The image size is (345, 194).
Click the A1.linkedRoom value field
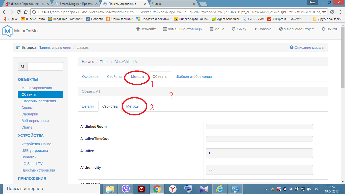tap(259, 127)
